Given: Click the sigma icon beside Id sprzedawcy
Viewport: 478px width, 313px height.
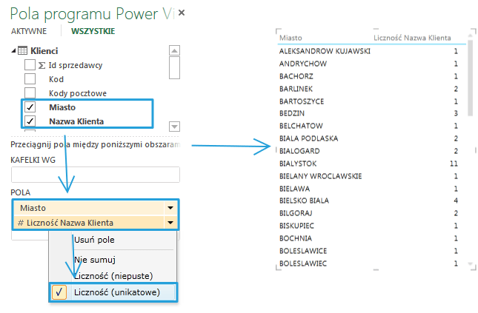Looking at the screenshot, I should coord(42,65).
